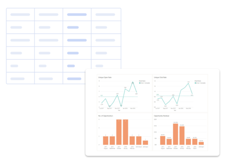Viewport: 226px width, 166px height.
Task: Select 2018 February bar in Opportunity Revenue
Action: (x=188, y=142)
